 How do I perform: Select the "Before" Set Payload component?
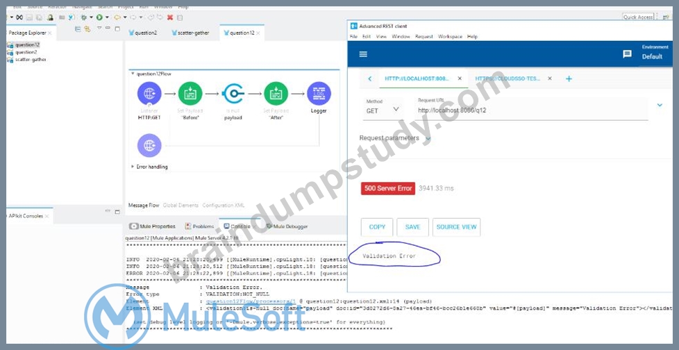pos(190,94)
